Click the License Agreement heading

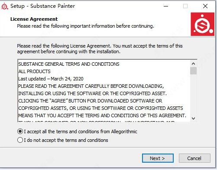[x=34, y=19]
